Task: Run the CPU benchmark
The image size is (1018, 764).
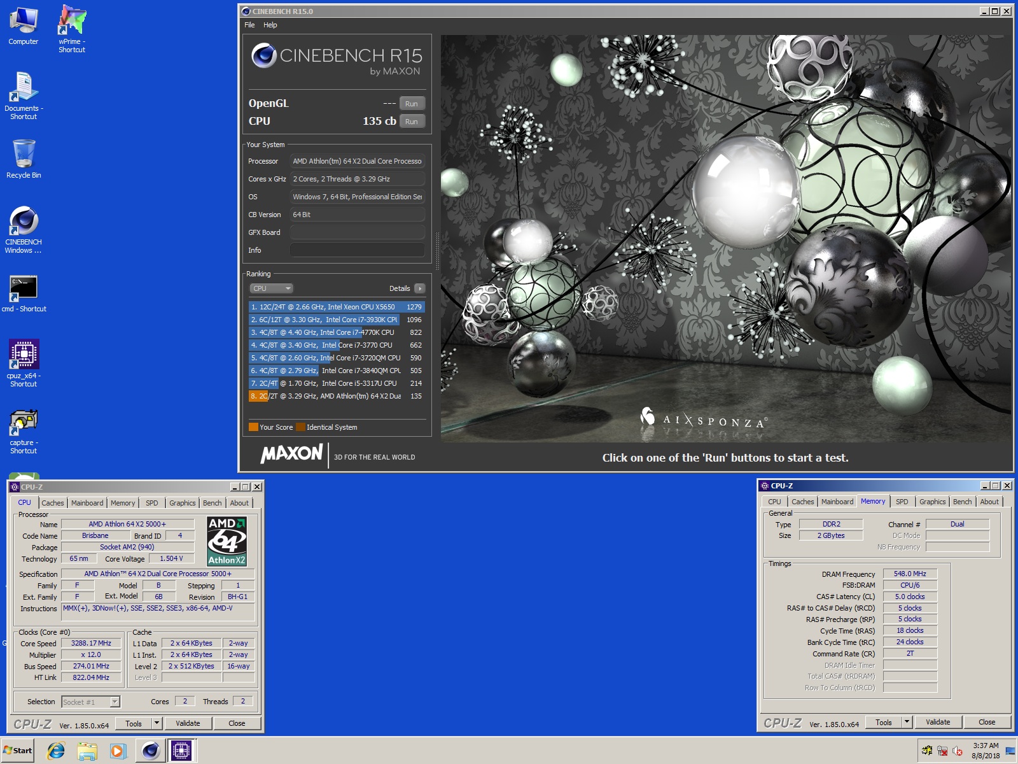Action: (412, 122)
